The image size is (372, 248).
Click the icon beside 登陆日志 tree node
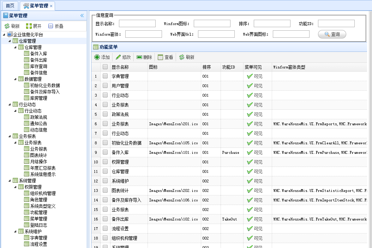pyautogui.click(x=26, y=225)
